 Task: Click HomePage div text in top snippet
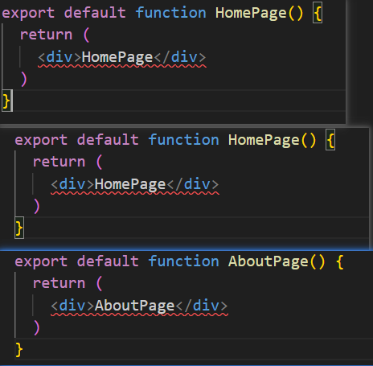click(117, 58)
